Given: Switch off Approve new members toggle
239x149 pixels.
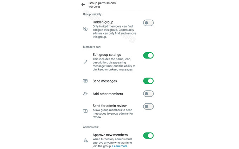Looking at the screenshot, I should click(148, 135).
